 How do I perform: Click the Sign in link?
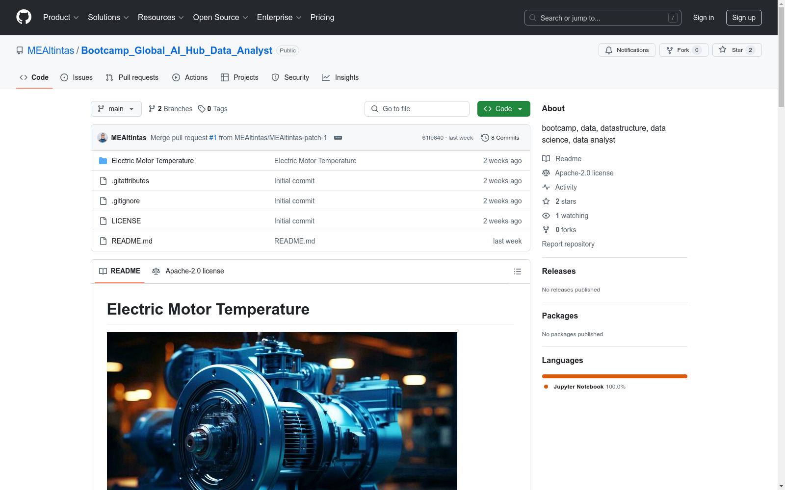pyautogui.click(x=703, y=18)
